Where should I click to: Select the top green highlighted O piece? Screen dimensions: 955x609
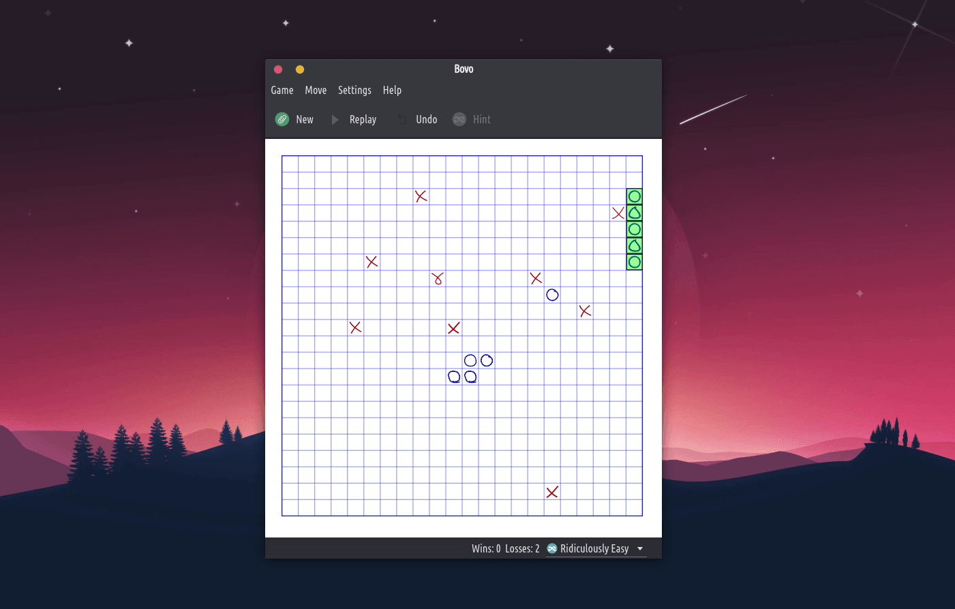pos(635,197)
